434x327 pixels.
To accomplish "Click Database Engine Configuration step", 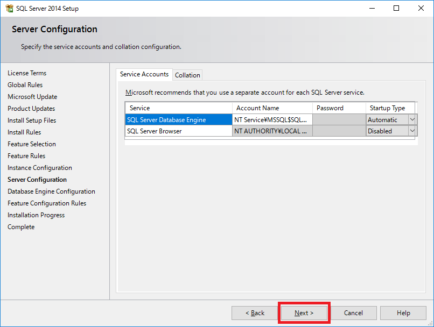I will coord(51,191).
